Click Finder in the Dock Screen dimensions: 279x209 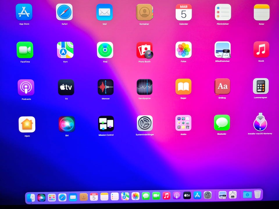click(x=31, y=198)
